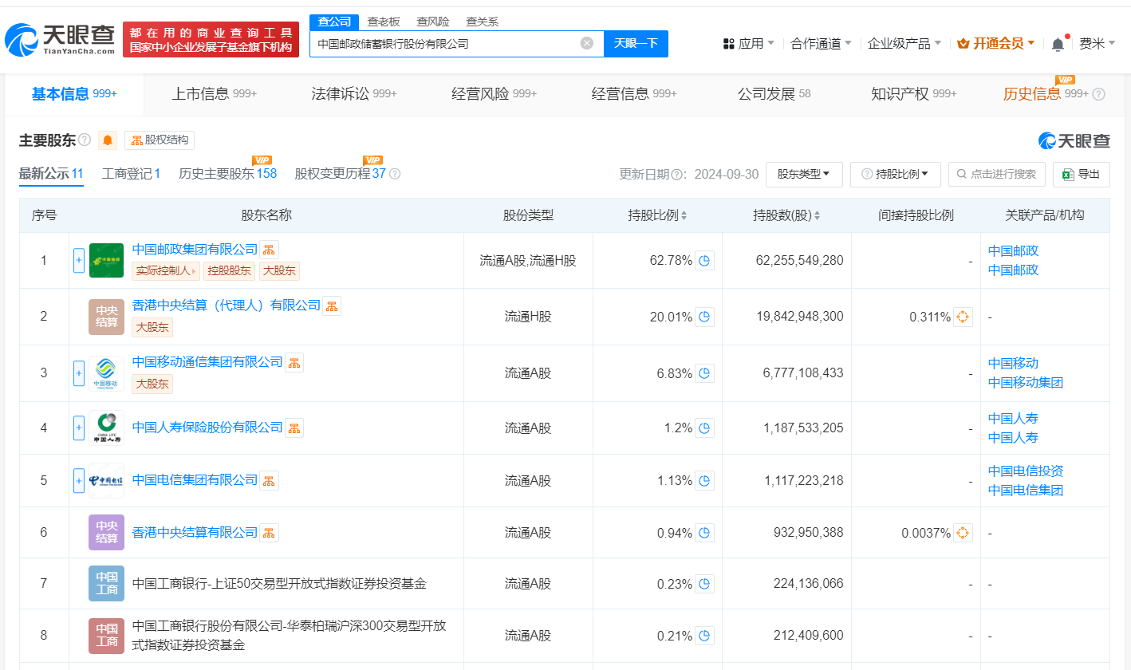Open the 中国邮政集团有限公司 shareholder link

(x=195, y=250)
